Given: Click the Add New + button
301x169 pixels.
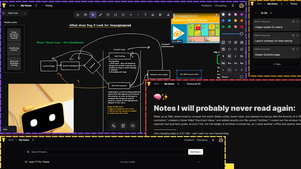Looking at the screenshot, I should coord(195,152).
